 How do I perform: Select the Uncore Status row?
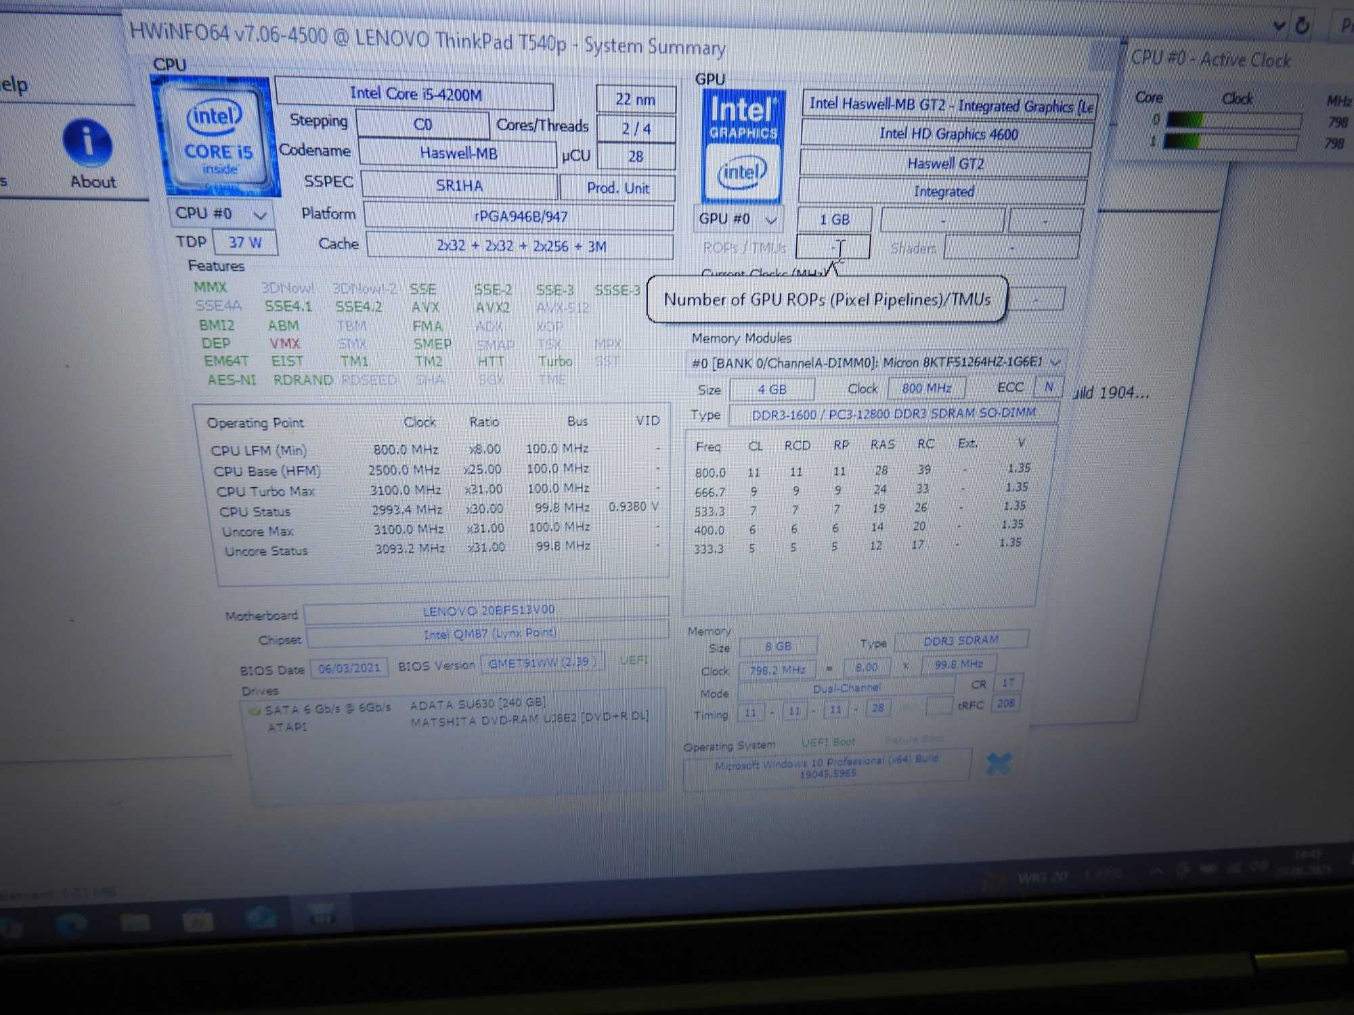(441, 549)
